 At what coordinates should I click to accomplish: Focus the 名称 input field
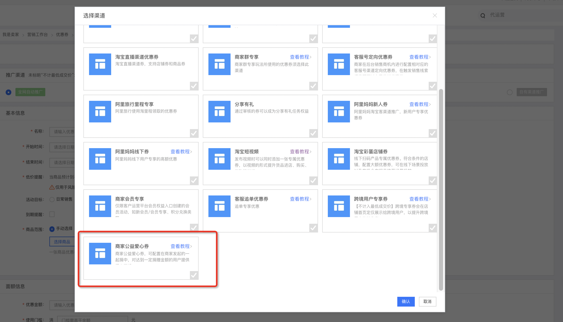click(x=62, y=132)
